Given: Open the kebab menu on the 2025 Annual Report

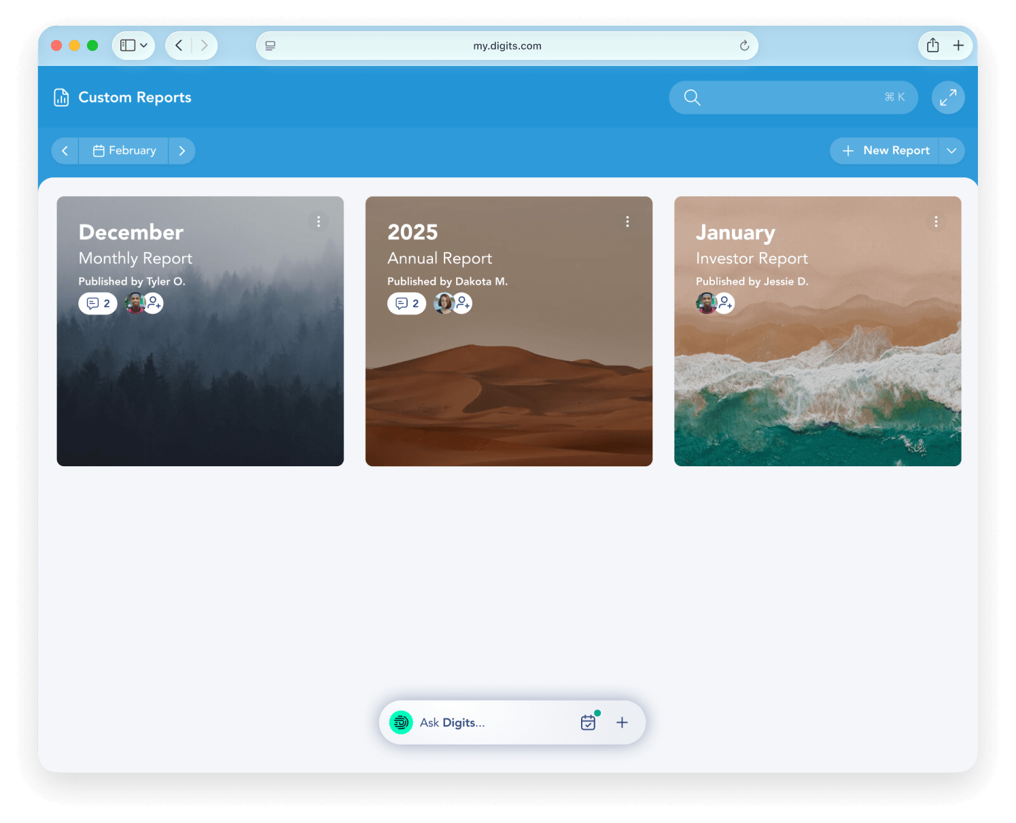Looking at the screenshot, I should click(627, 222).
